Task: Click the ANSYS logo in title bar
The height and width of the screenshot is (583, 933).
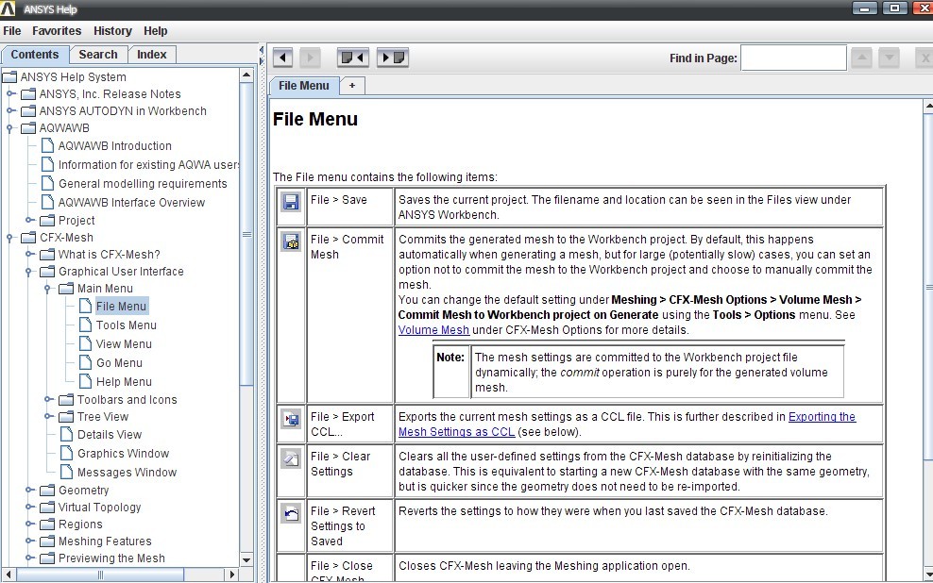Action: (x=8, y=8)
